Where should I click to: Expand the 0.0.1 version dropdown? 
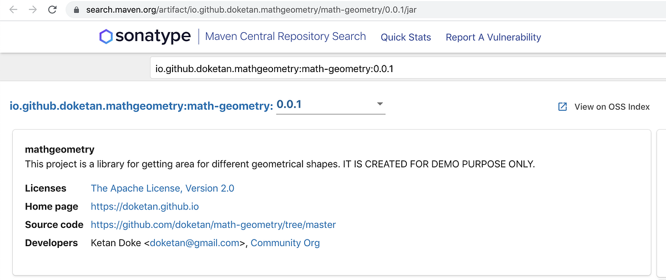pyautogui.click(x=330, y=104)
